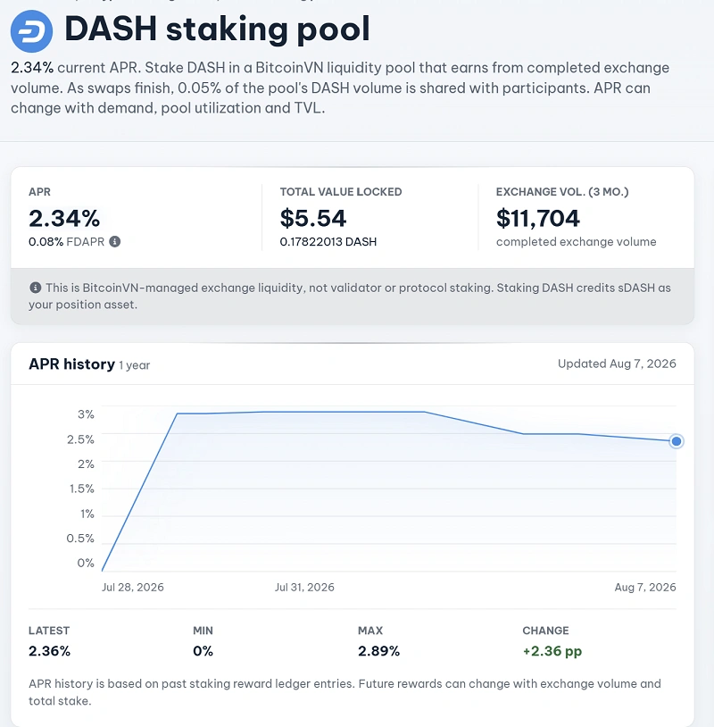
Task: Click the $11,704 exchange volume figure
Action: pos(538,218)
